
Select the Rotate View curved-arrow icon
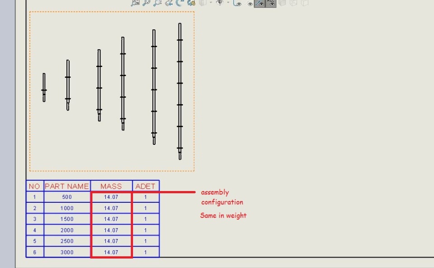[x=179, y=3]
